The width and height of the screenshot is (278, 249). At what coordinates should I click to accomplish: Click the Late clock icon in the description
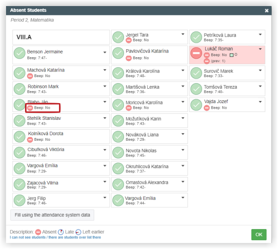tap(61, 232)
